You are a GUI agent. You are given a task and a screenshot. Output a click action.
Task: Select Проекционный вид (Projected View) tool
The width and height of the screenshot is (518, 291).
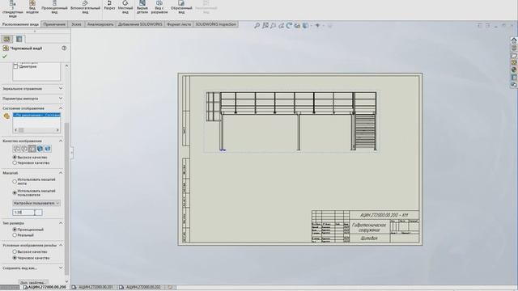click(54, 7)
